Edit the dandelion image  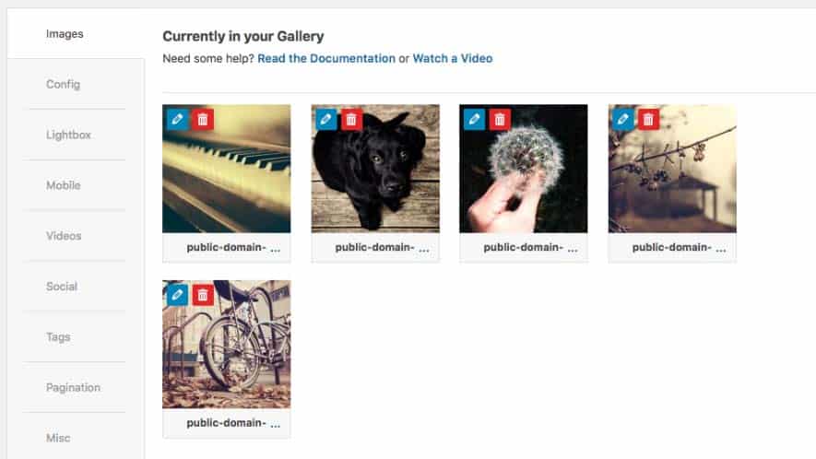click(x=474, y=119)
